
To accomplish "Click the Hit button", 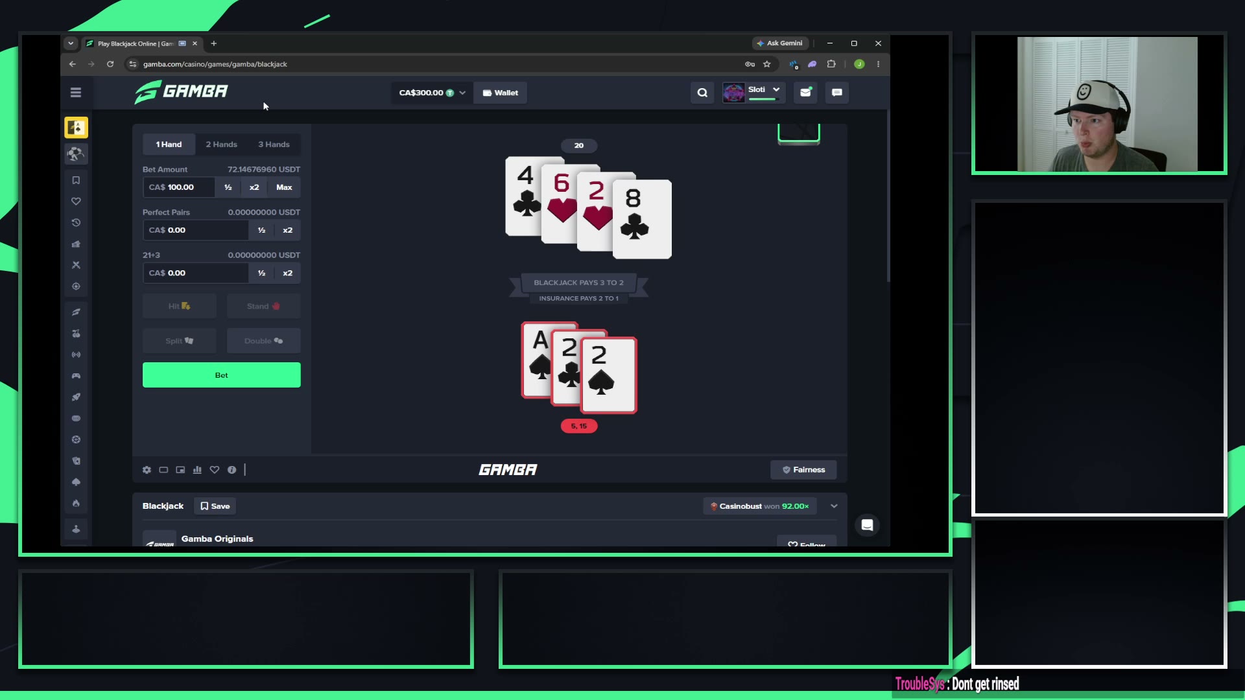I will tap(179, 307).
